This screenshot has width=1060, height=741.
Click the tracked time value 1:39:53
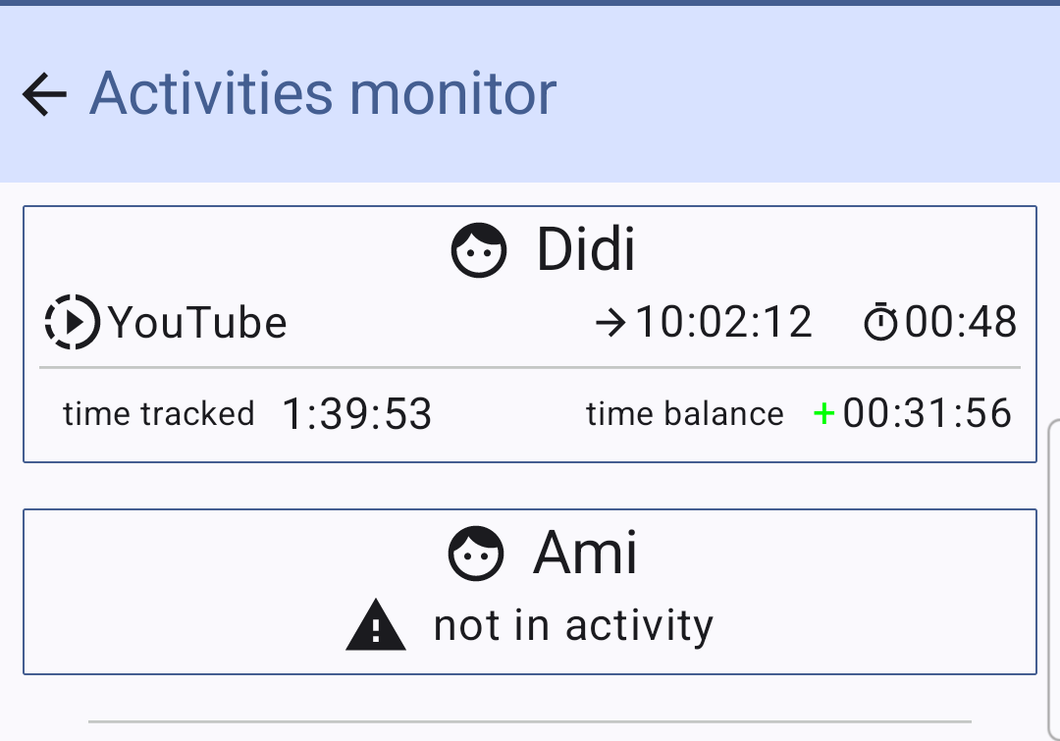[x=357, y=413]
